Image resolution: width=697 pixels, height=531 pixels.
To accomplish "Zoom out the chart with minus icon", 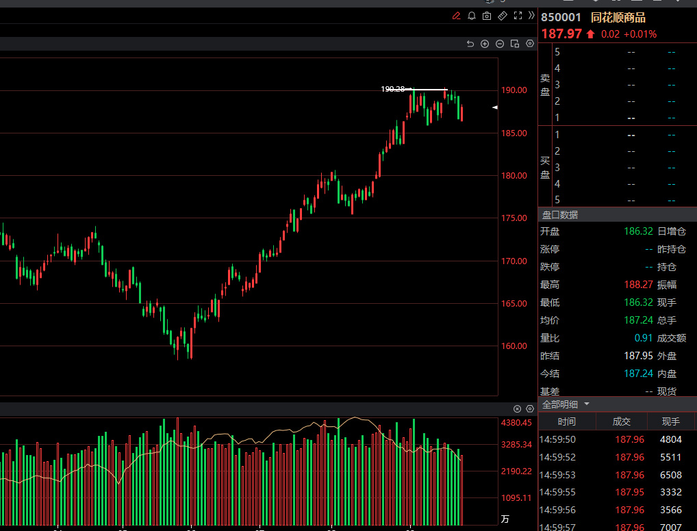I will [500, 44].
